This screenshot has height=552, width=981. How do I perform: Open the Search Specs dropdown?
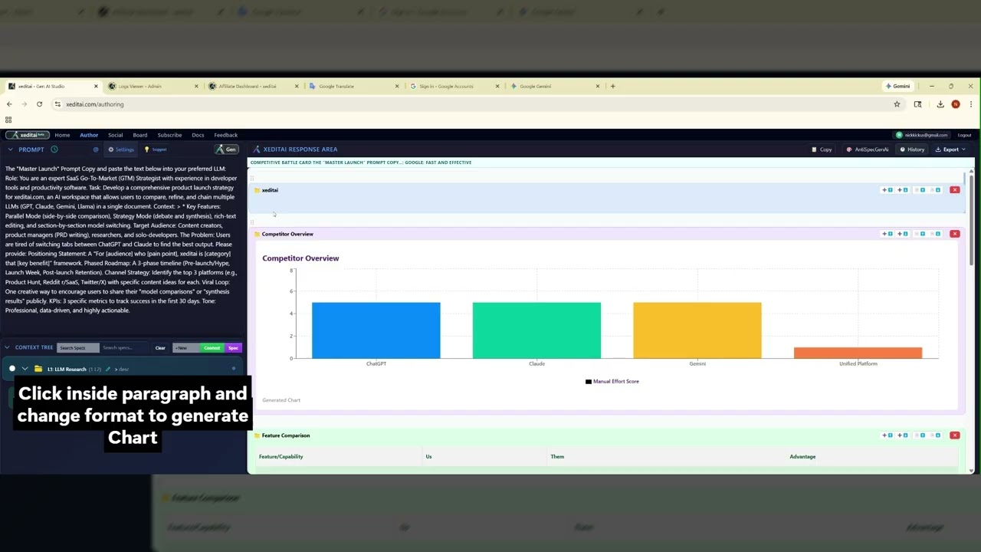(78, 348)
